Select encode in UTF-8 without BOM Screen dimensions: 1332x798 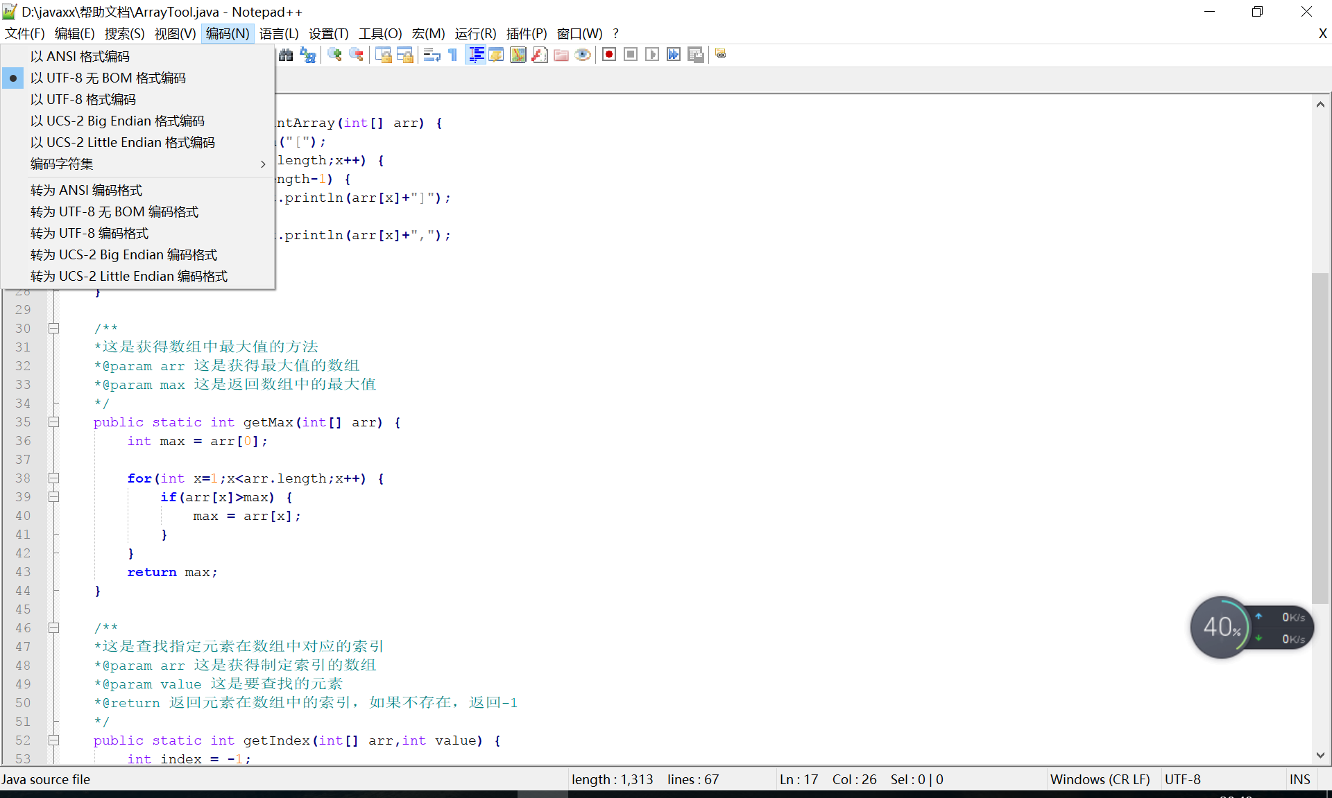tap(138, 78)
